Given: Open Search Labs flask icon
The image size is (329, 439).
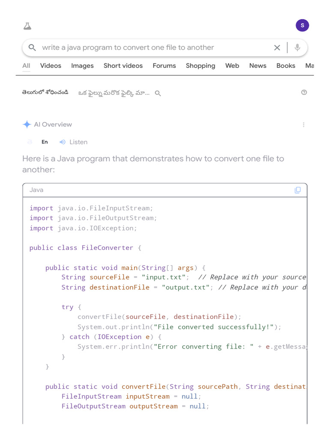Looking at the screenshot, I should pyautogui.click(x=27, y=26).
